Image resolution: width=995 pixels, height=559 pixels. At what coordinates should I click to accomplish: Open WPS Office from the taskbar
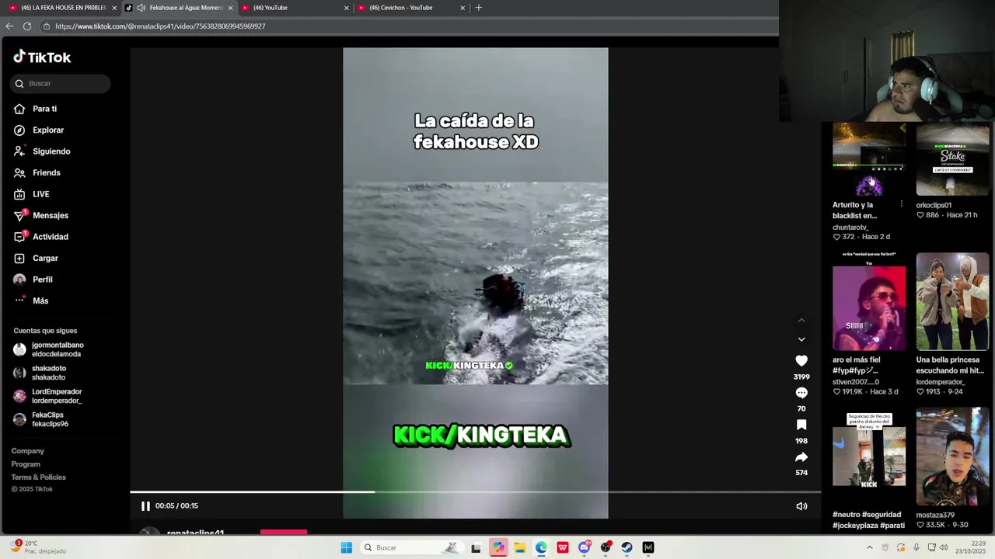point(562,548)
